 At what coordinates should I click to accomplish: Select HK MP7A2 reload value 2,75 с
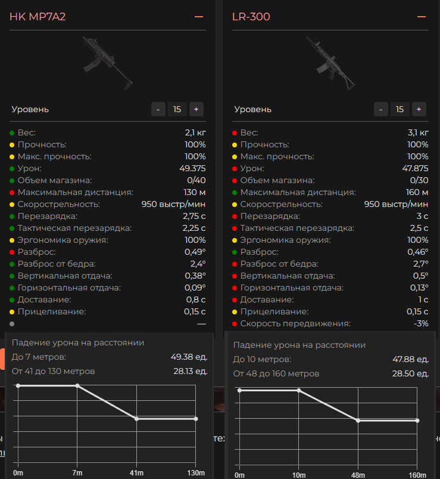[194, 216]
